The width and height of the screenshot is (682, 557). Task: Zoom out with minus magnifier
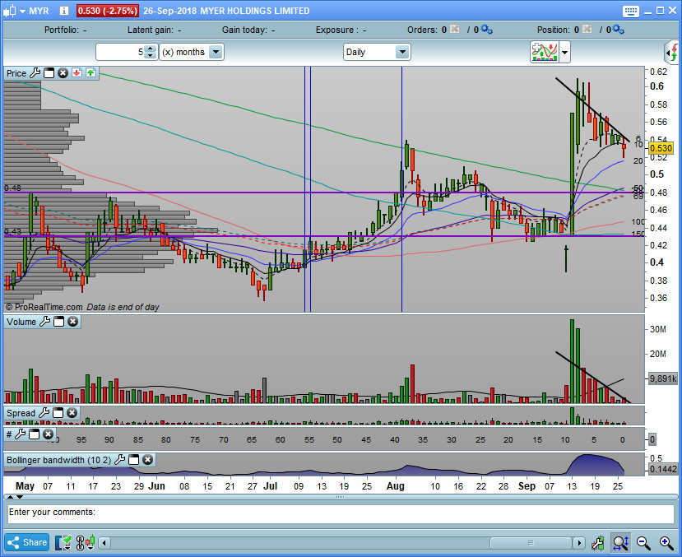[x=643, y=543]
